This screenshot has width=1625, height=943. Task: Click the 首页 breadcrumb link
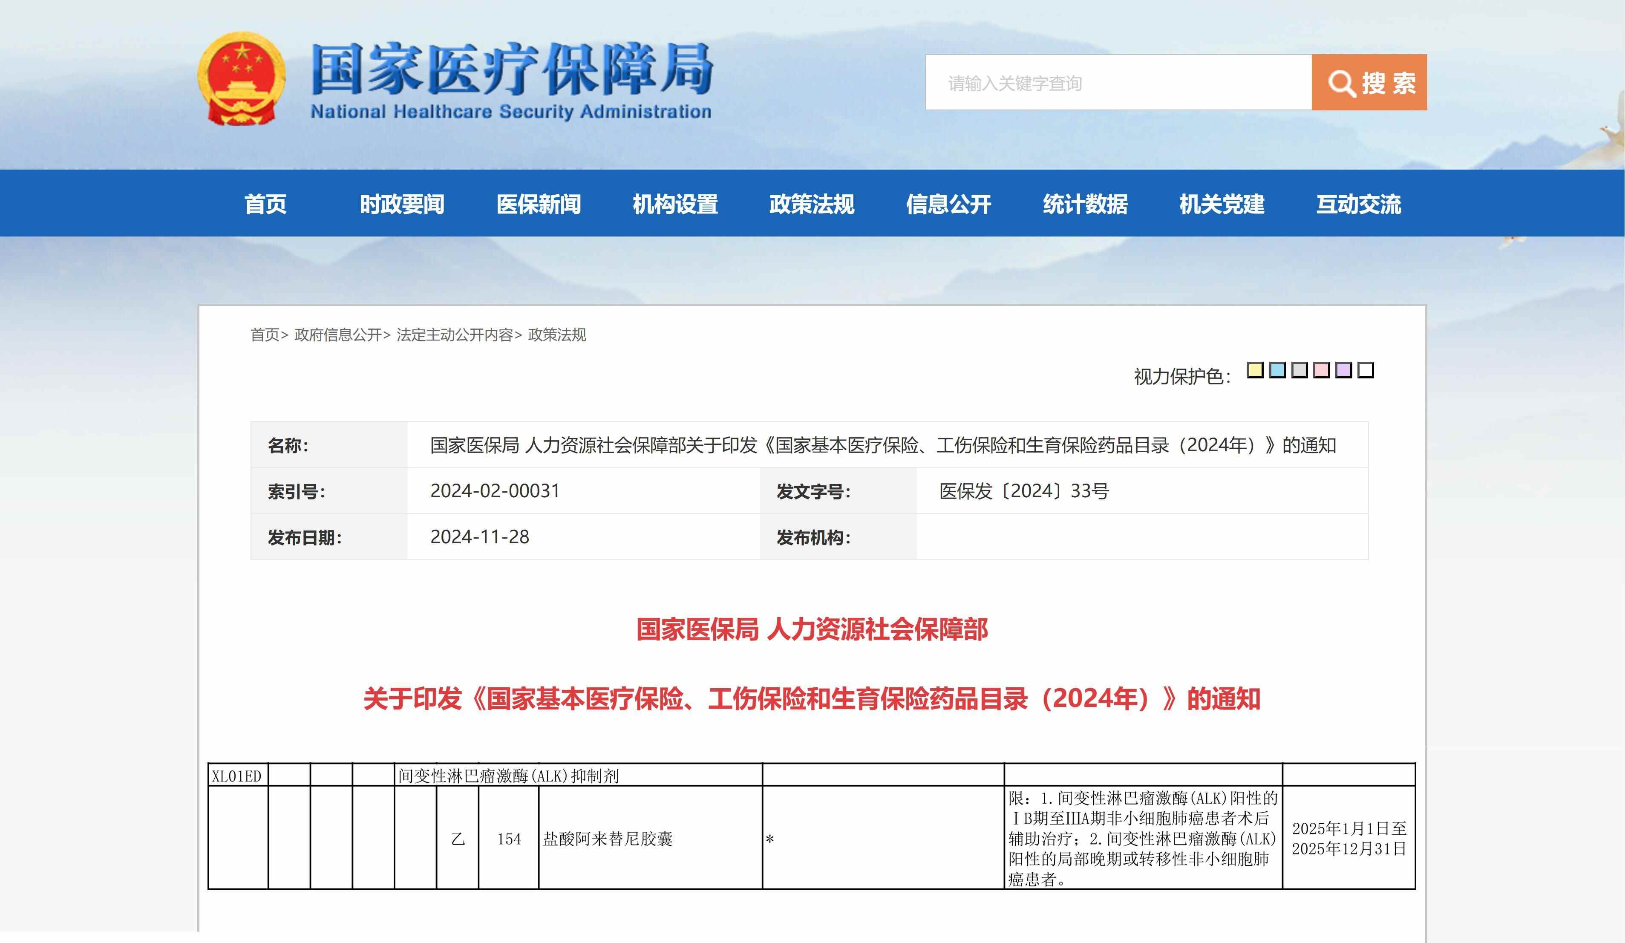point(265,335)
